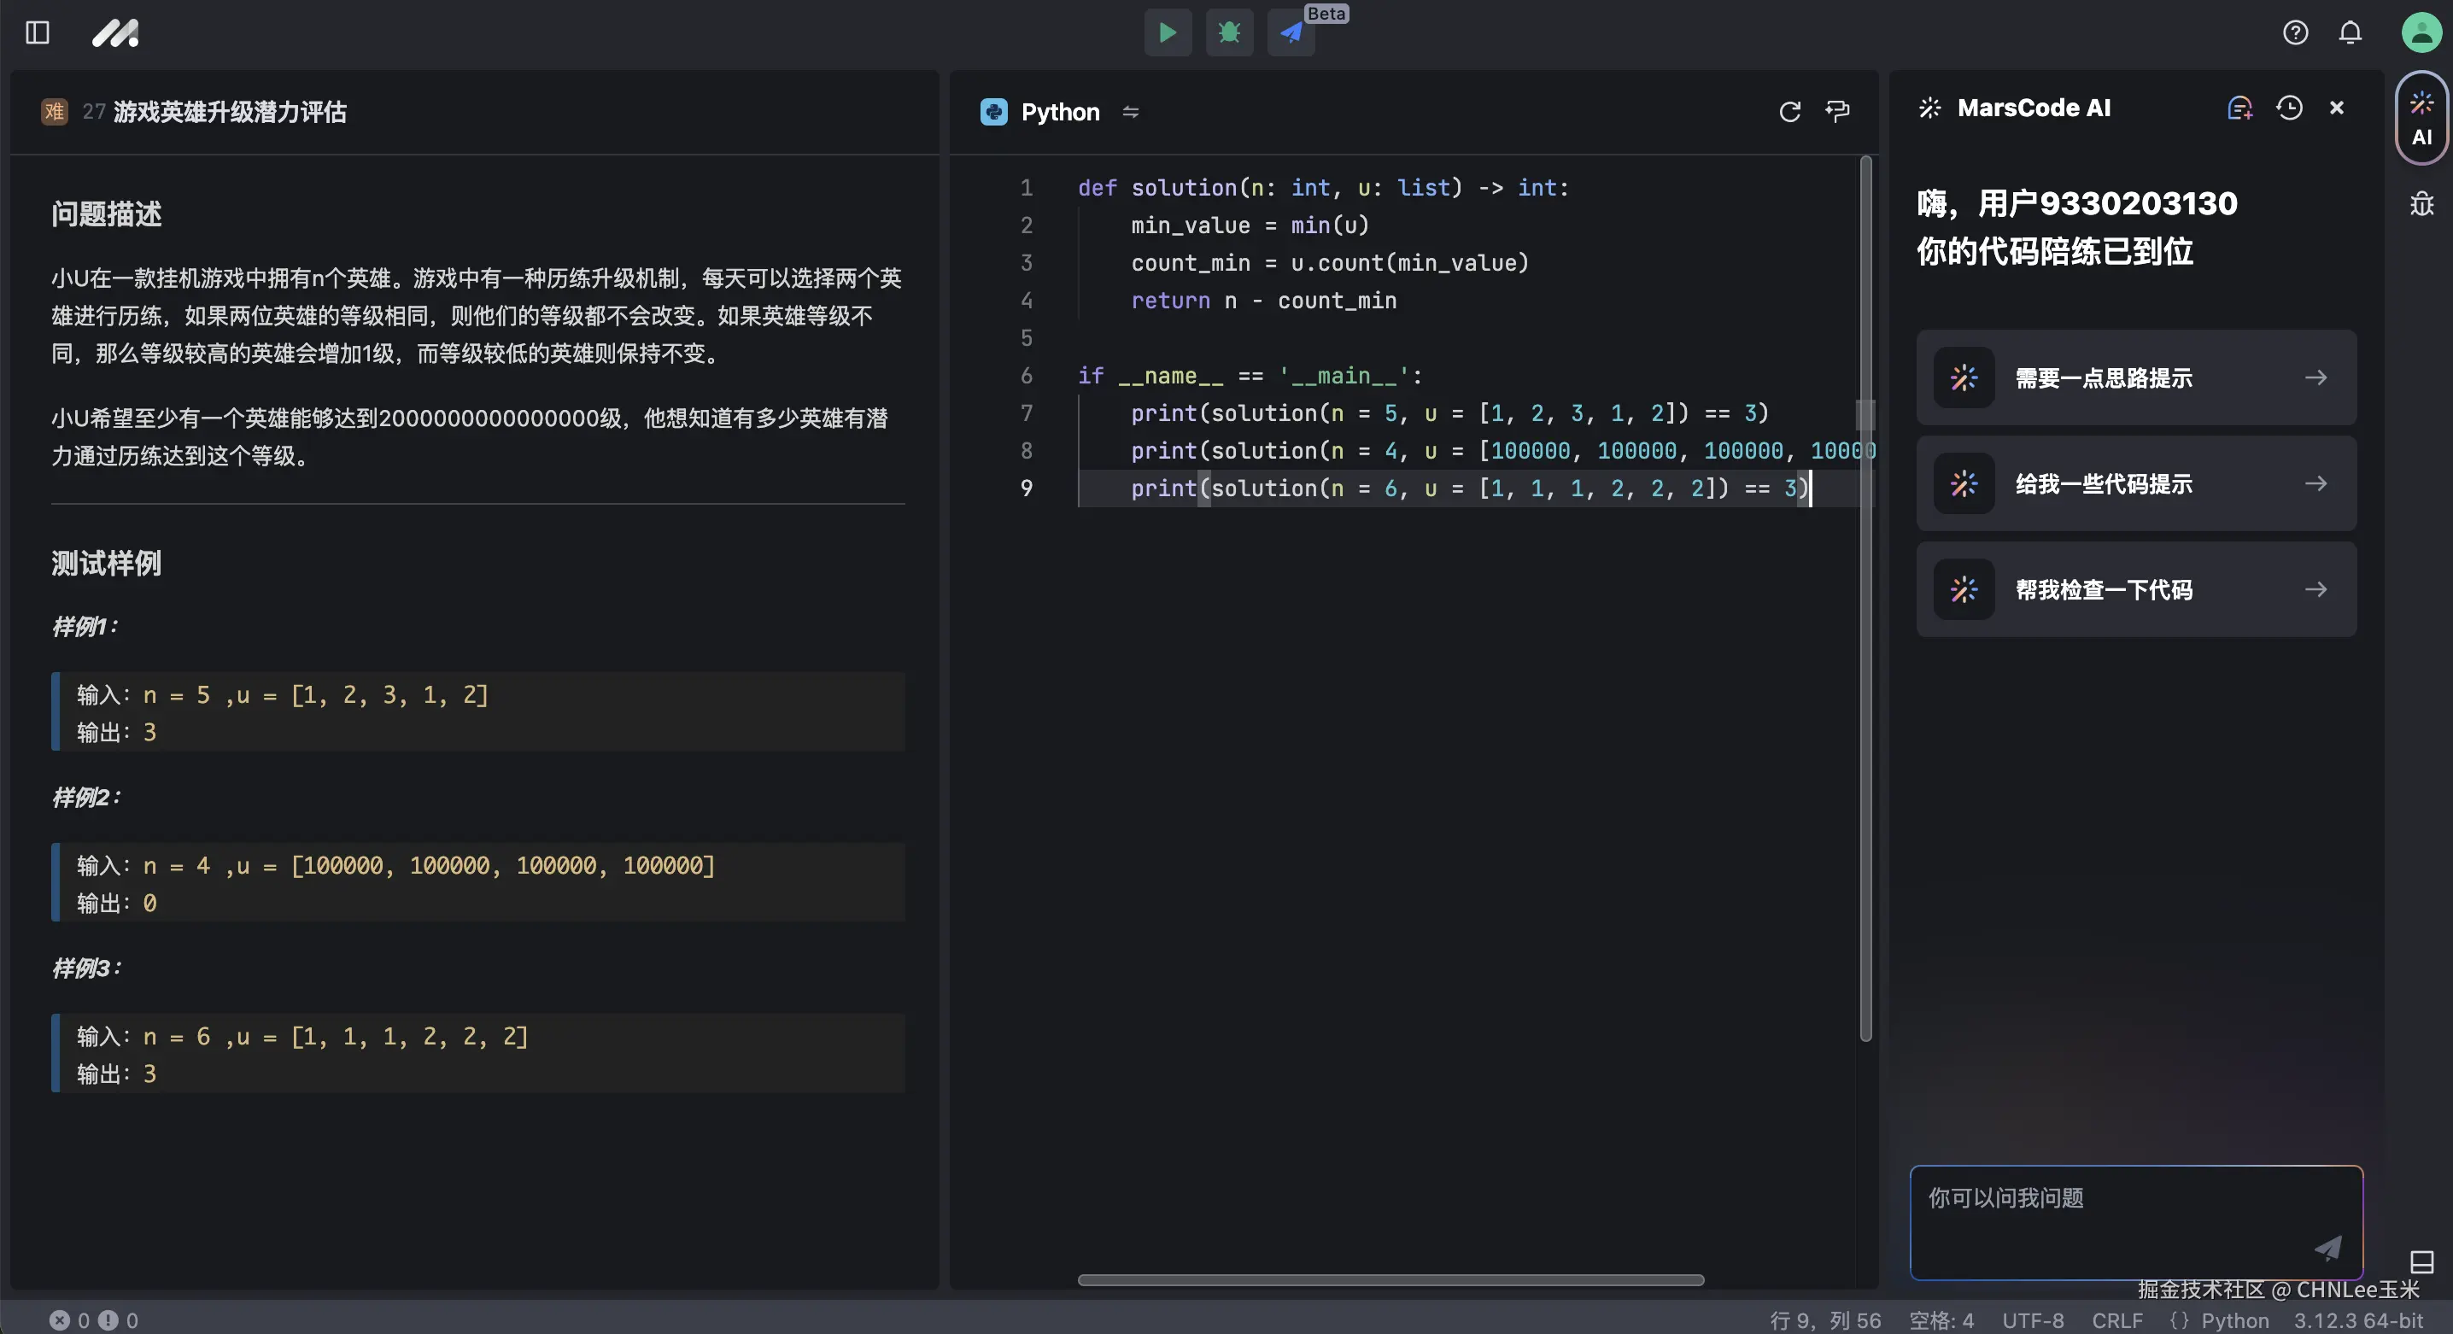Switch language via Python dropdown
This screenshot has width=2453, height=1334.
click(1060, 111)
